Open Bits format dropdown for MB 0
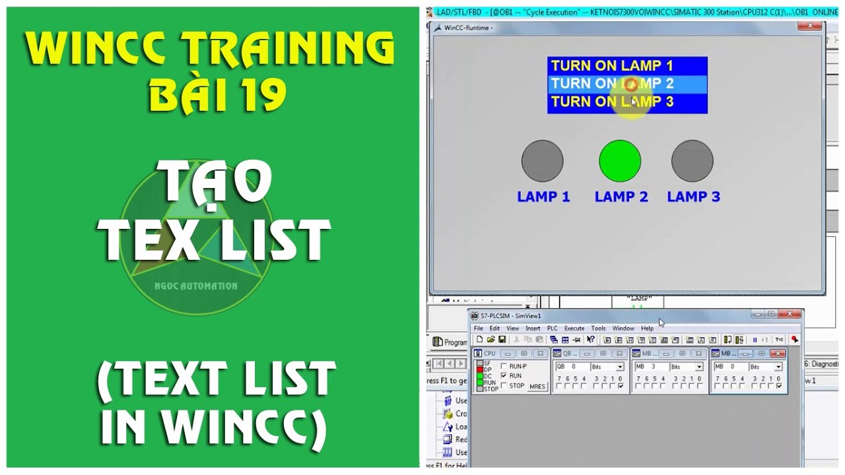The width and height of the screenshot is (845, 475). click(x=778, y=367)
